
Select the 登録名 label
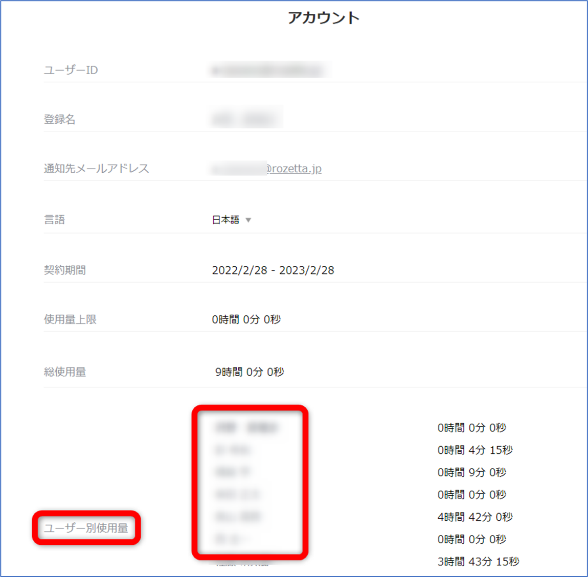coord(60,119)
